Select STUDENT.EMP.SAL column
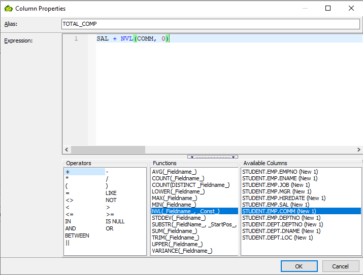 pos(276,205)
